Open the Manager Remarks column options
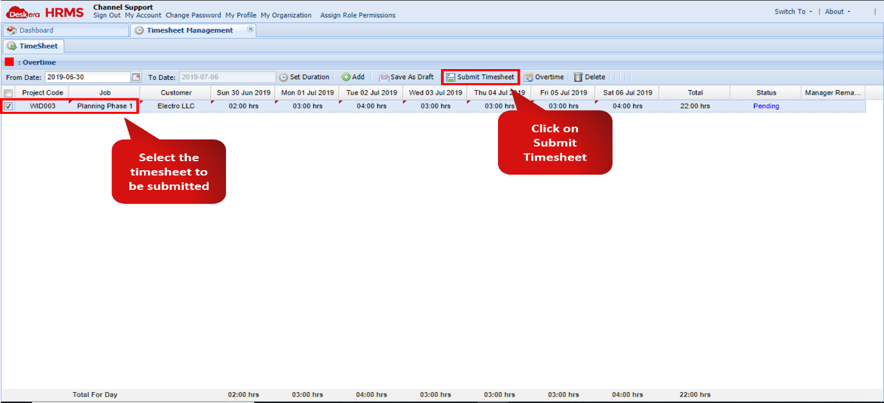The height and width of the screenshot is (403, 884). click(x=833, y=92)
